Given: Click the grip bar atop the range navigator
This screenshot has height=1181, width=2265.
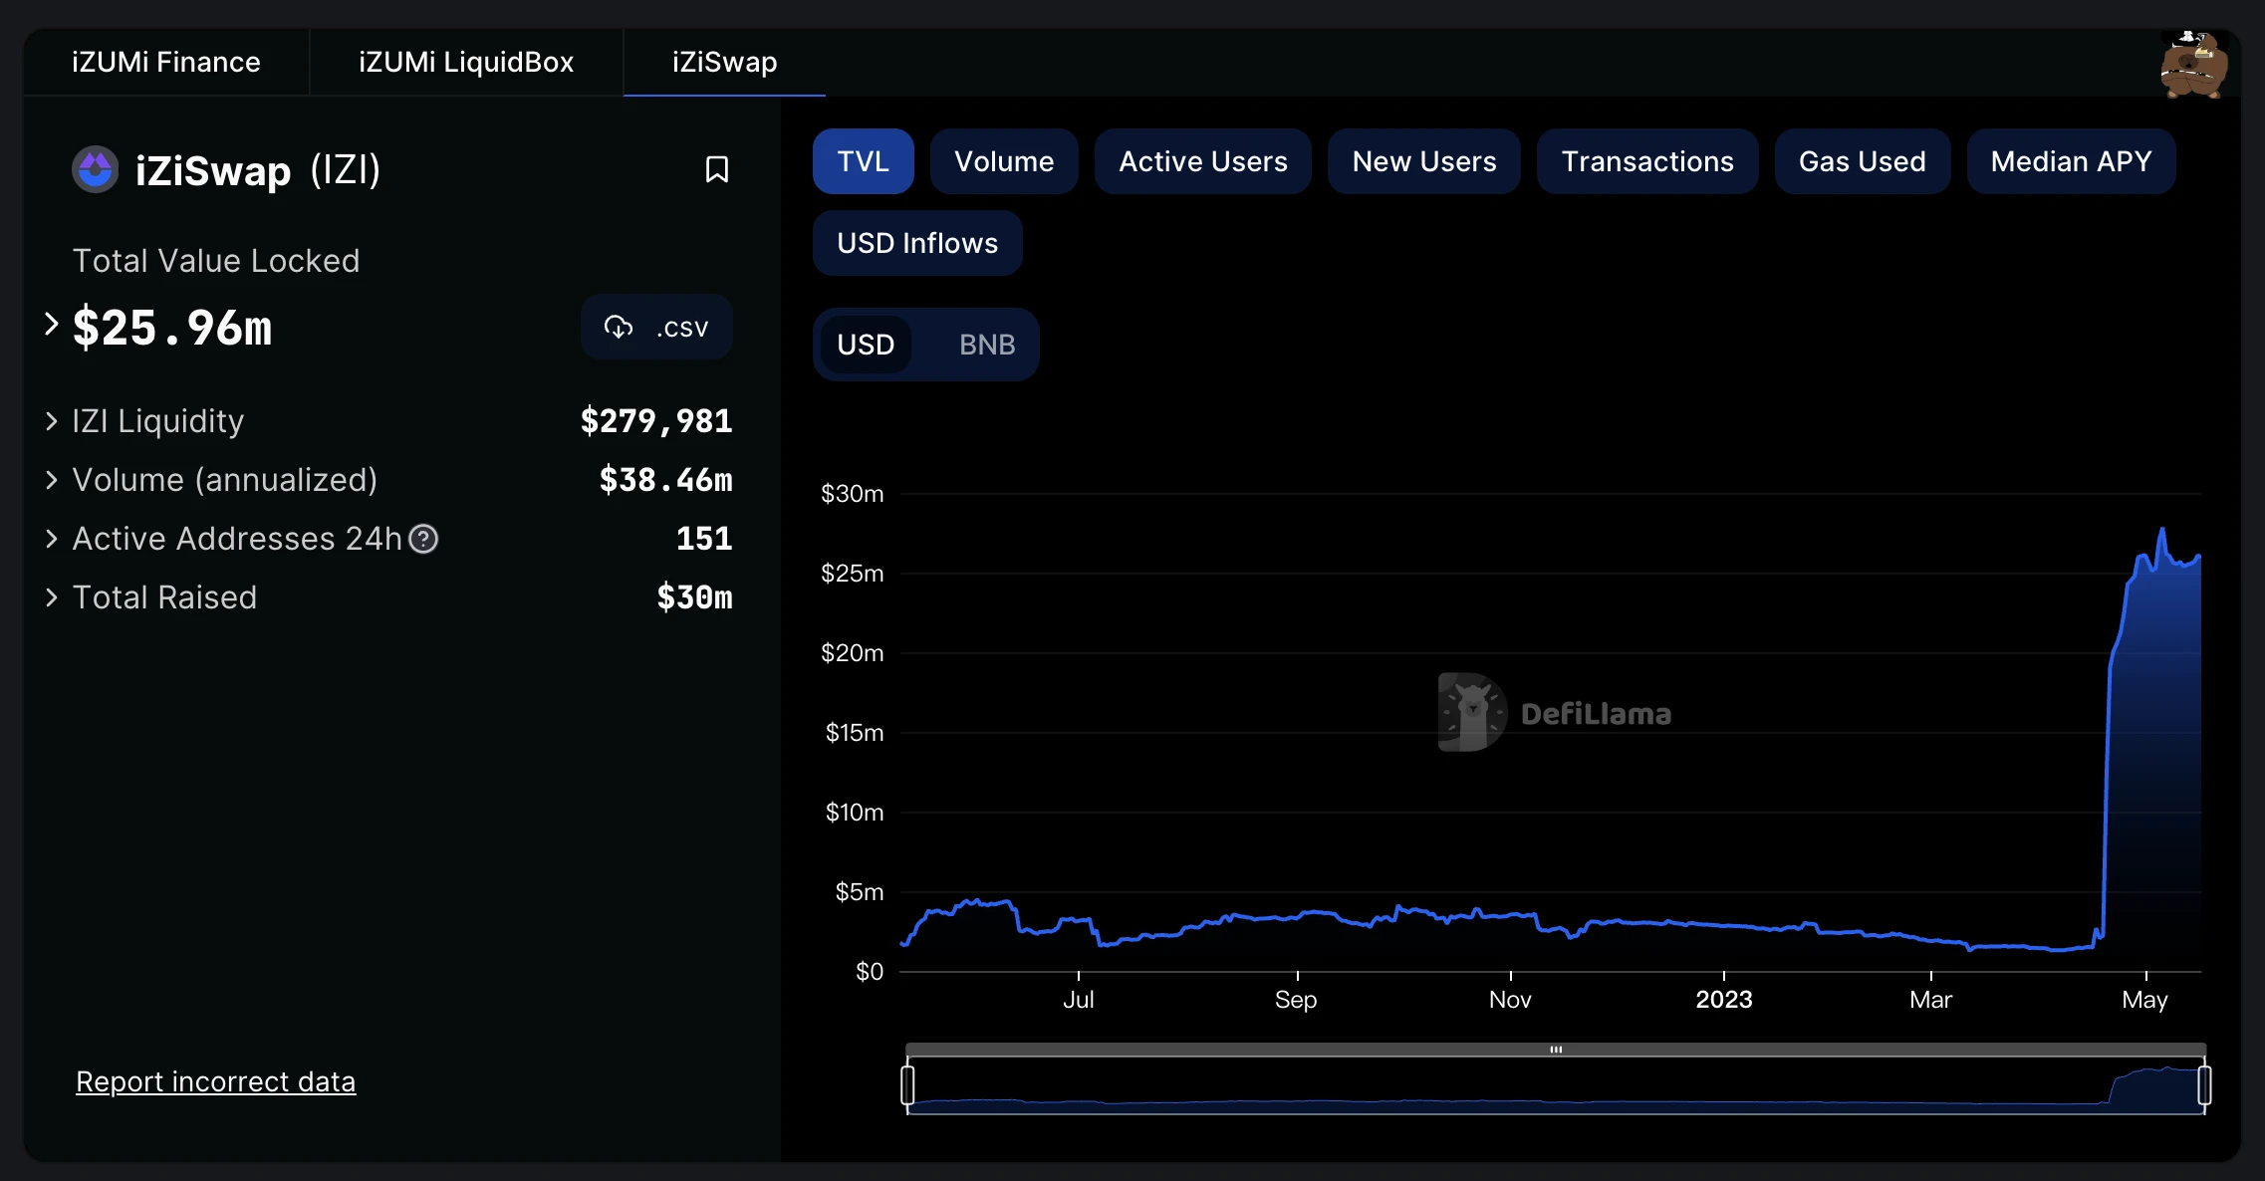Looking at the screenshot, I should point(1556,1050).
